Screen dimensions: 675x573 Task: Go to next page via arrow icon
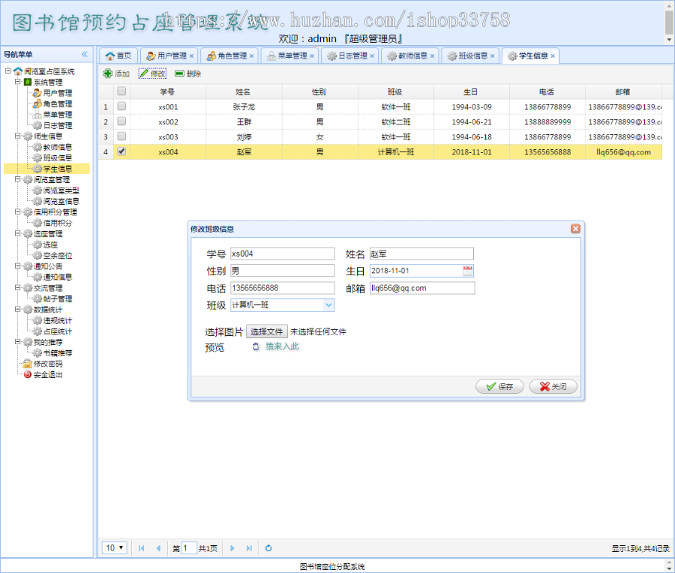point(232,548)
